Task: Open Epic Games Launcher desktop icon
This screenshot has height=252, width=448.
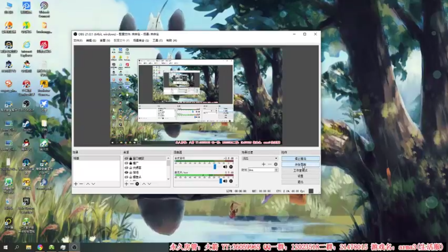Action: pyautogui.click(x=26, y=205)
